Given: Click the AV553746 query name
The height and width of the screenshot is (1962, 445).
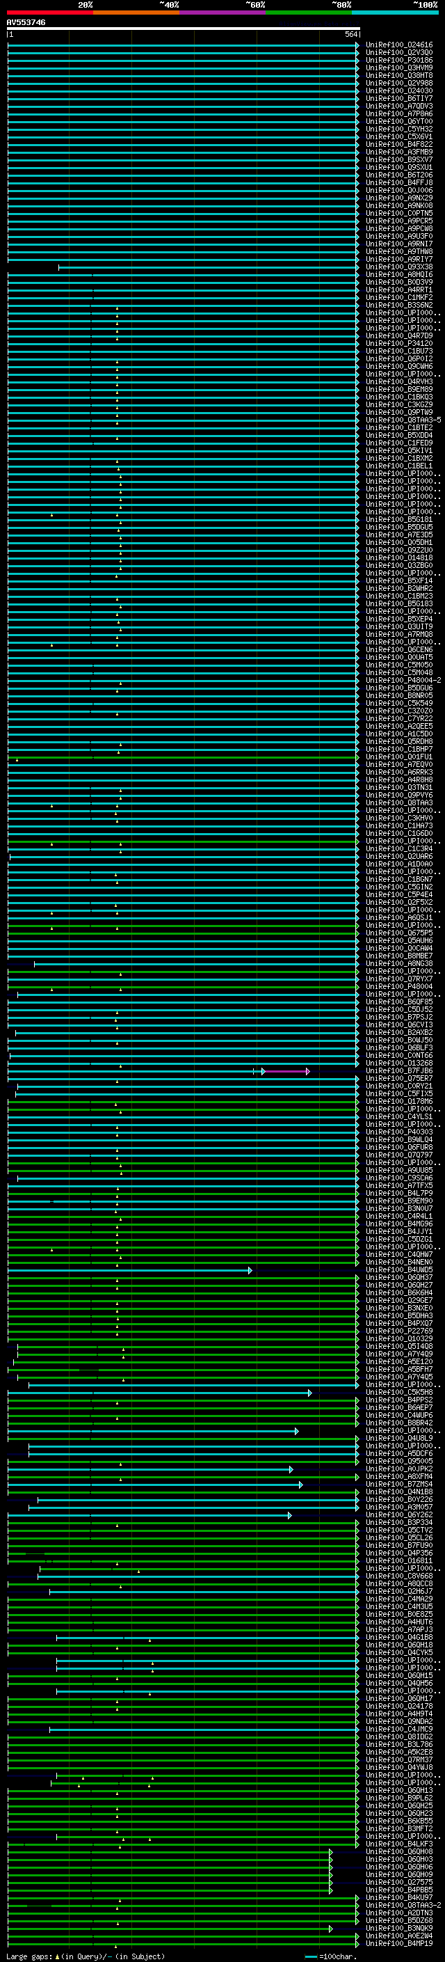Looking at the screenshot, I should click(26, 23).
